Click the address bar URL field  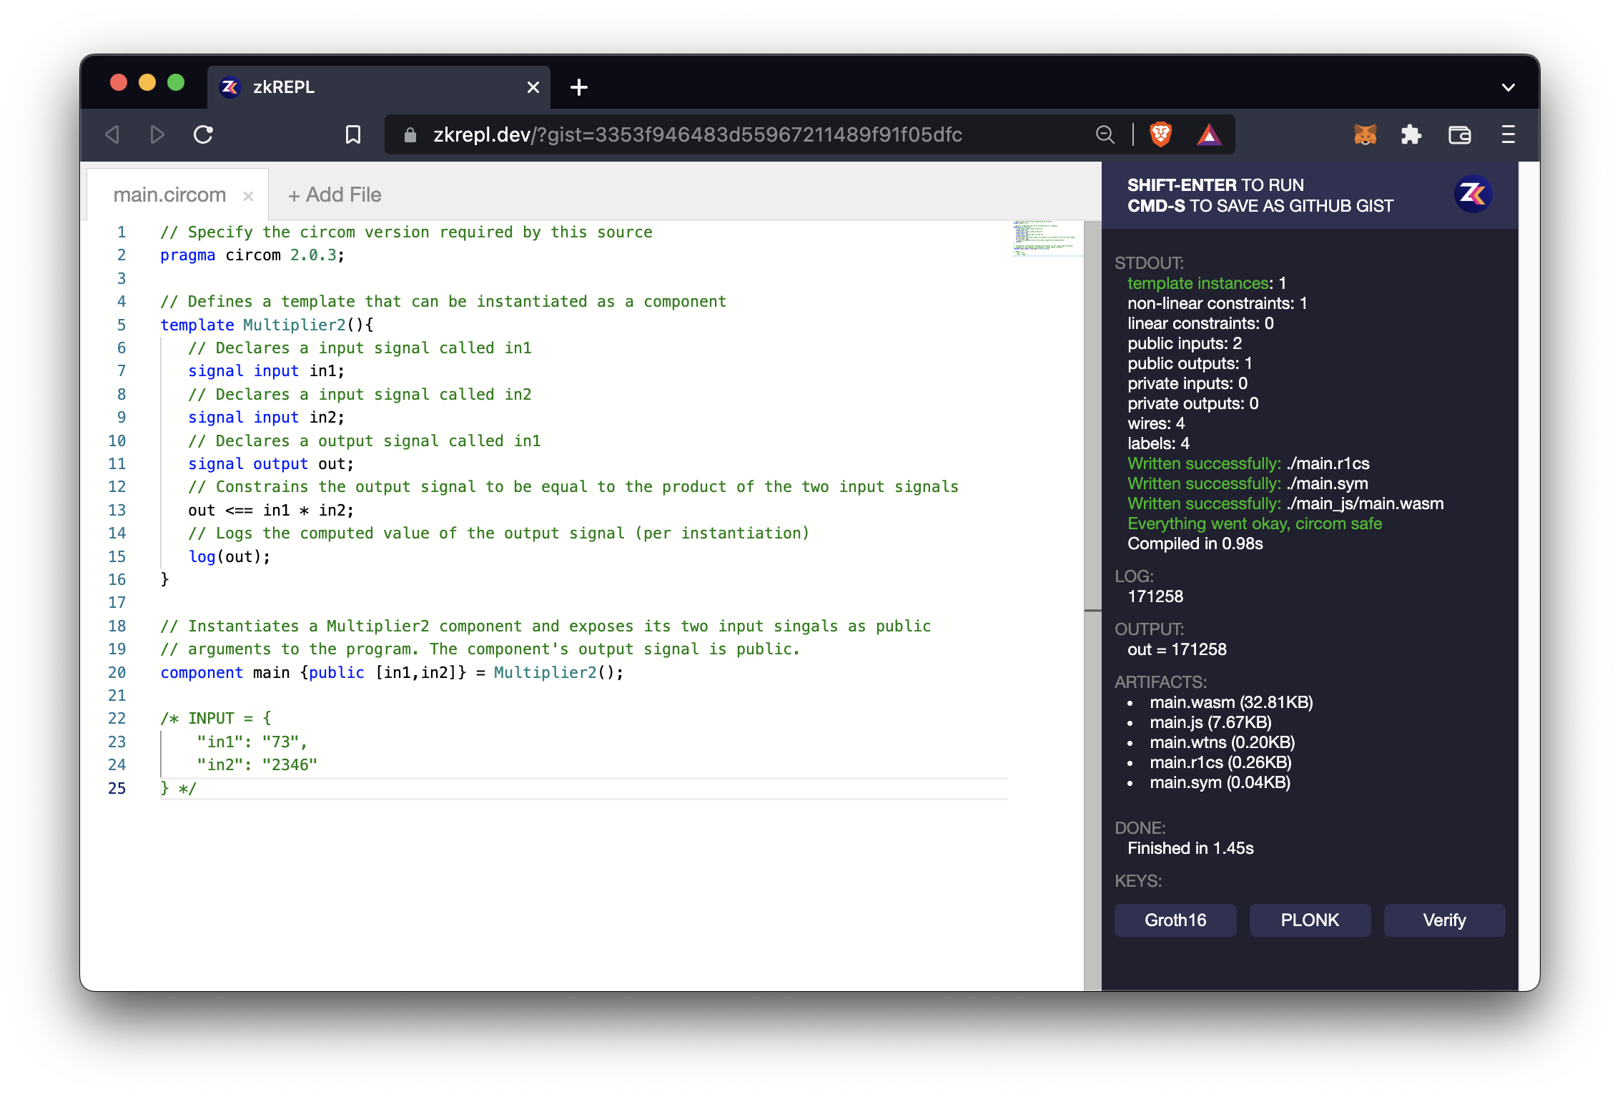[x=697, y=134]
